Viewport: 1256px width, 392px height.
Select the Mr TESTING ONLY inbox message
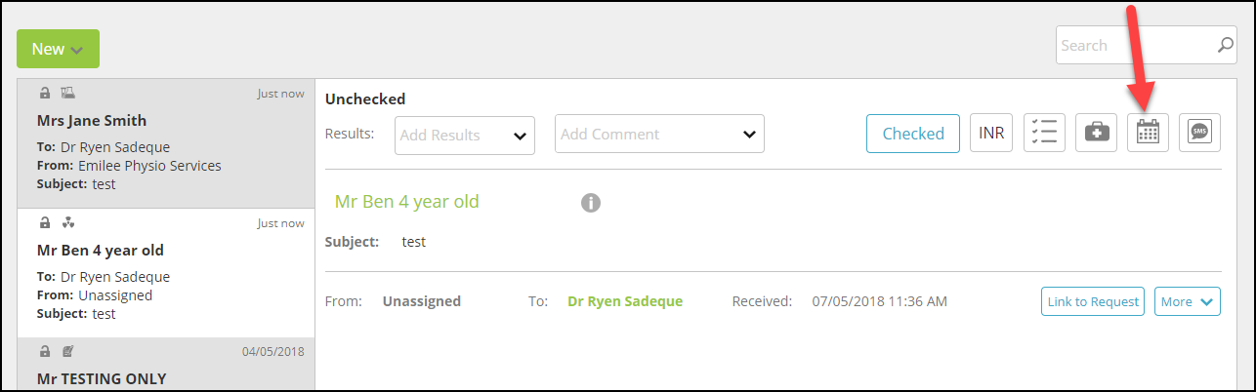click(x=166, y=365)
